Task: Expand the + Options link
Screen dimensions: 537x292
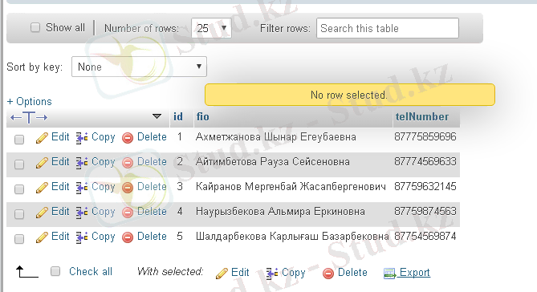Action: coord(30,101)
